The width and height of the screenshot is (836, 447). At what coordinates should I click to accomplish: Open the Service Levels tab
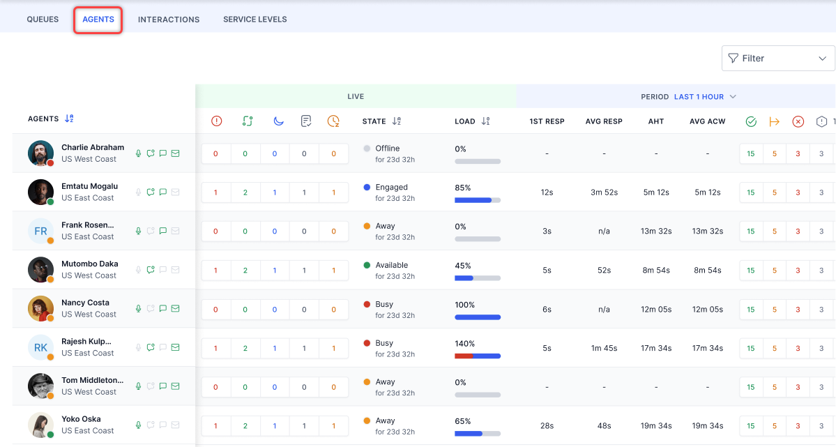click(254, 20)
